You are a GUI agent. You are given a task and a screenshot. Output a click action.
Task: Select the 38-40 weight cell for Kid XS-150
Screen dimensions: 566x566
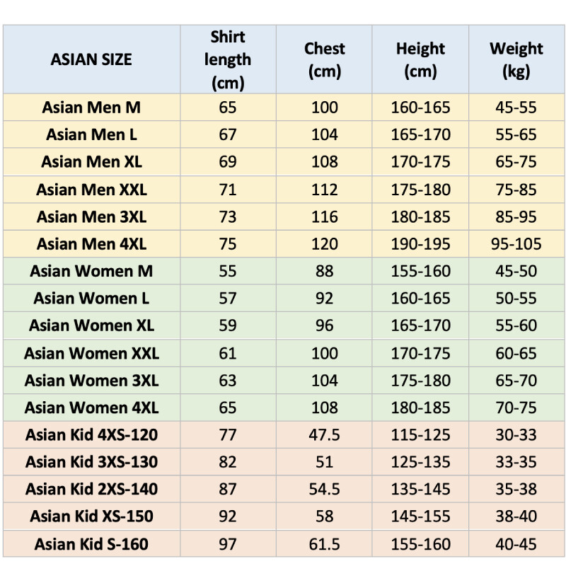516,516
